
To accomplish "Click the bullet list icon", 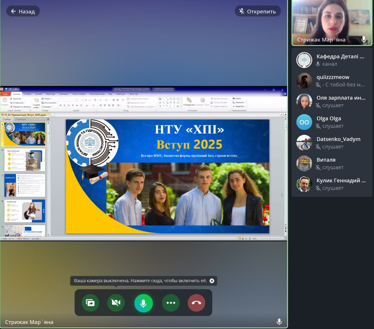I will (101, 100).
